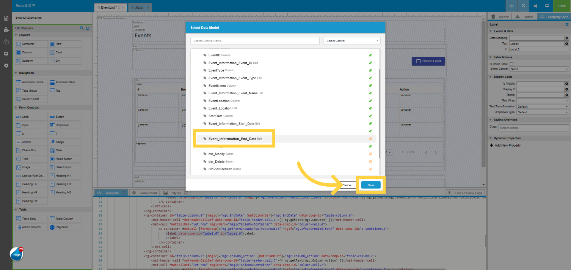Viewport: 571px width, 270px height.
Task: Open the live preview monitor icon
Action: (x=547, y=6)
